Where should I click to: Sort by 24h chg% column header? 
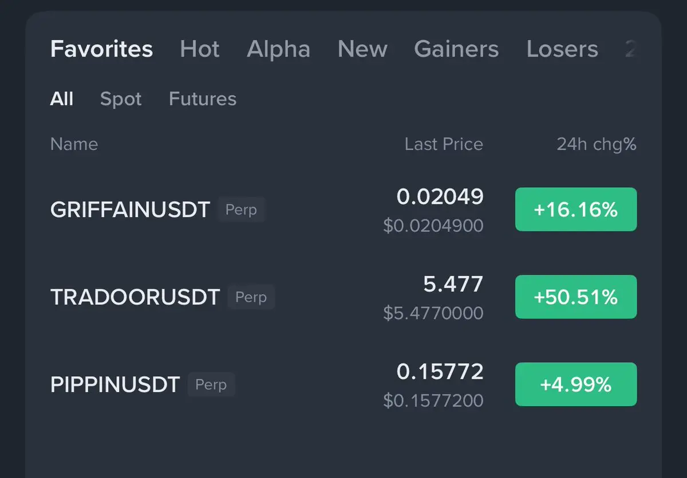(597, 144)
